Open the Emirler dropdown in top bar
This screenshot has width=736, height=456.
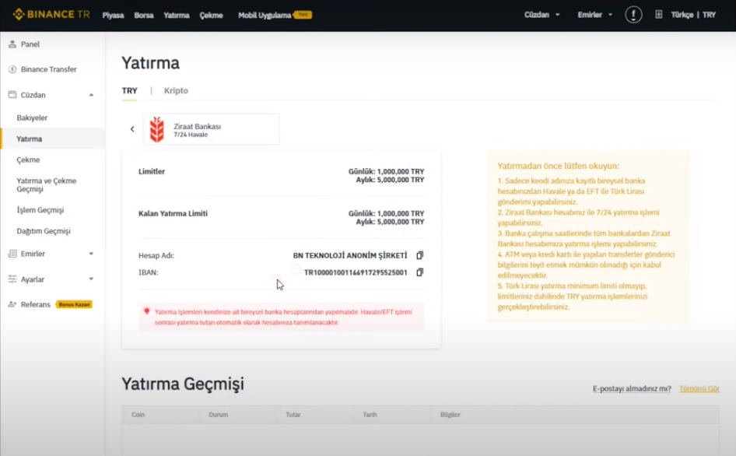pos(594,15)
